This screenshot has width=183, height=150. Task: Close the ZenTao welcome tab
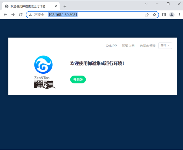(56, 6)
